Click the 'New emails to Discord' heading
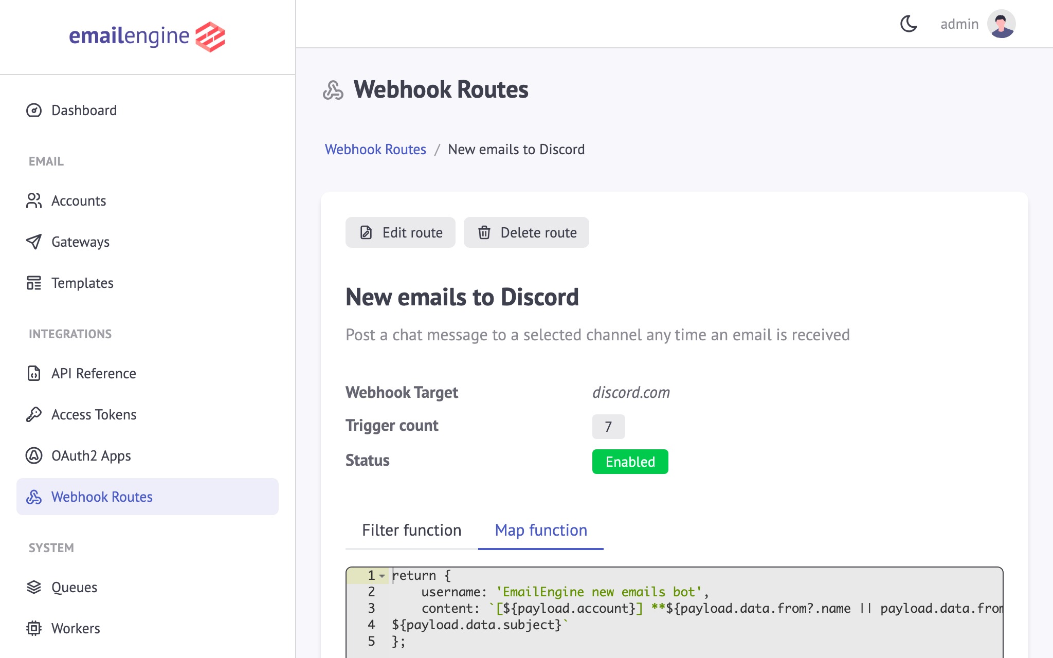The height and width of the screenshot is (658, 1053). [x=462, y=297]
